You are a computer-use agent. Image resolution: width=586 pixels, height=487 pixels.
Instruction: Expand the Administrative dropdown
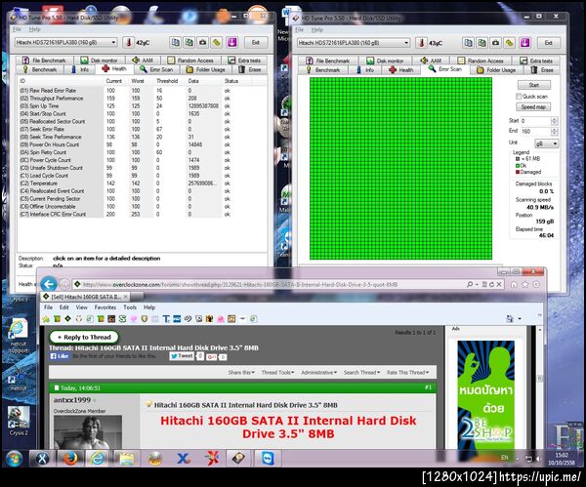point(318,373)
